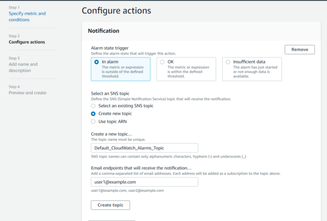Click the 'Create a new topic…' field label
The width and height of the screenshot is (327, 221).
tap(111, 134)
